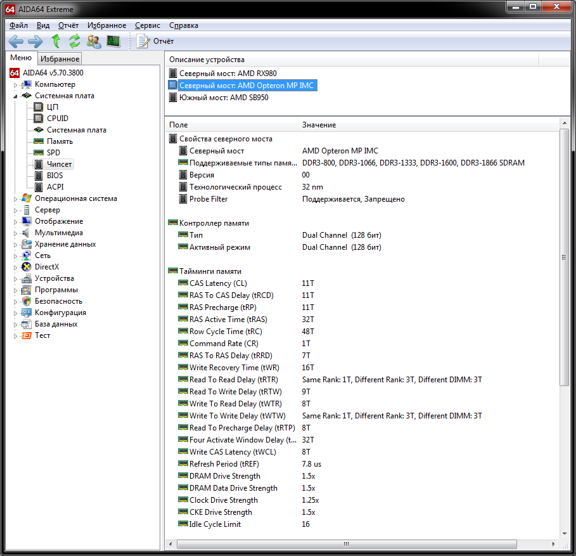Select the CAS Latency (CL) row
The width and height of the screenshot is (576, 556).
coord(362,283)
